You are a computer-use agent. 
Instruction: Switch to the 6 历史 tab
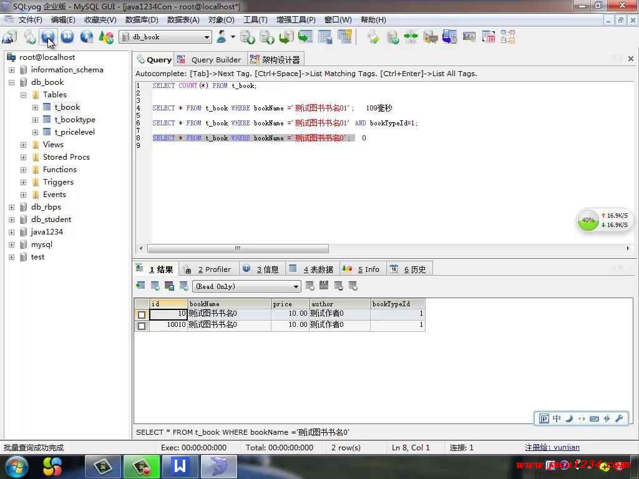click(x=409, y=269)
